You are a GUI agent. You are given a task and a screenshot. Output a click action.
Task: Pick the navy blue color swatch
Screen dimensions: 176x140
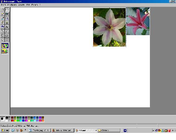(23, 117)
